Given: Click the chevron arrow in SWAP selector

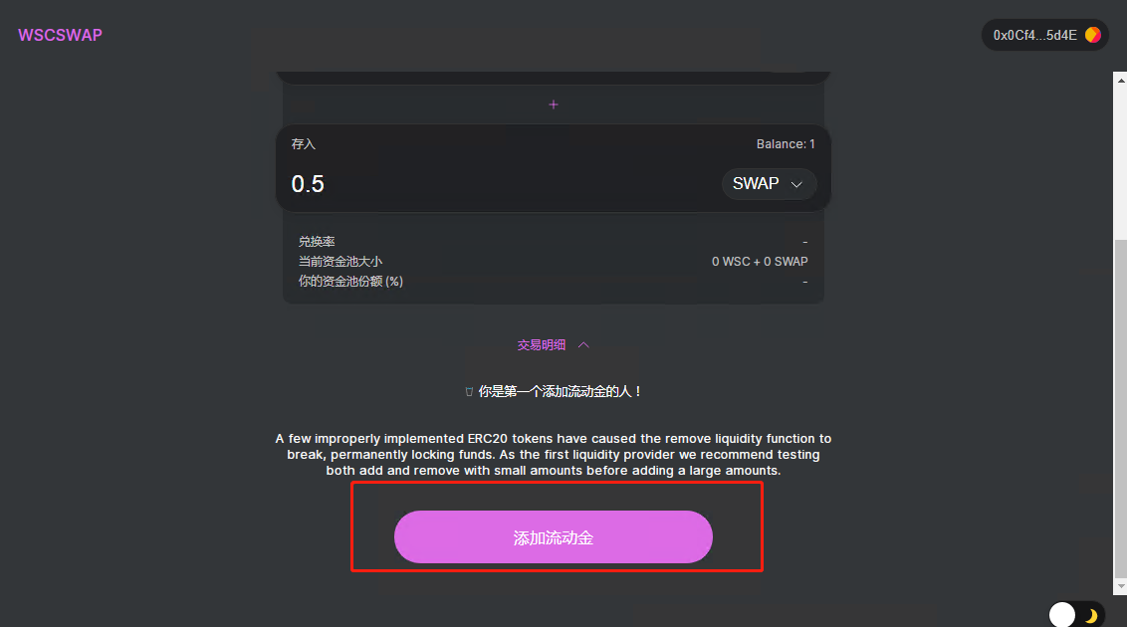Looking at the screenshot, I should tap(796, 184).
